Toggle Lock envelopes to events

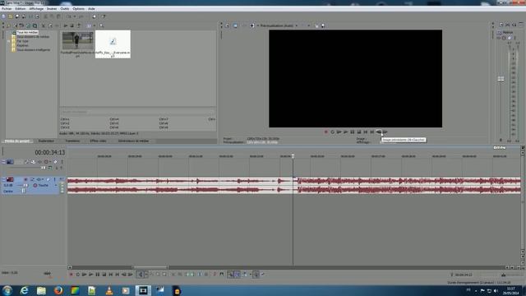(256, 275)
